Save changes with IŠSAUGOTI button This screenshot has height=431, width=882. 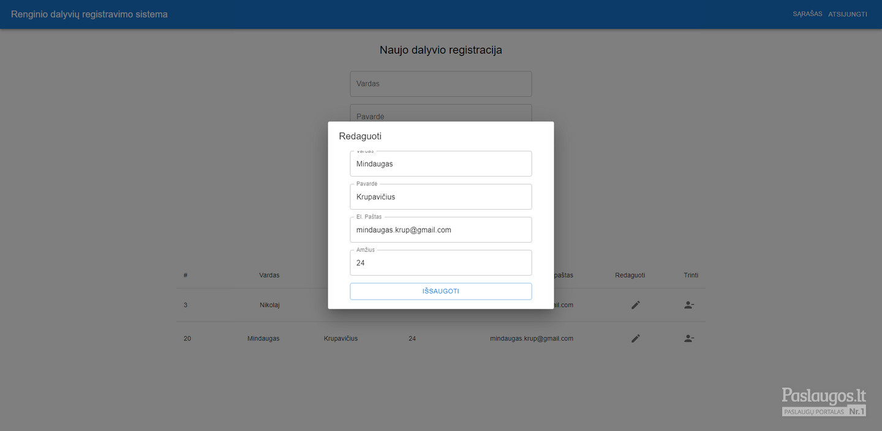pyautogui.click(x=441, y=291)
